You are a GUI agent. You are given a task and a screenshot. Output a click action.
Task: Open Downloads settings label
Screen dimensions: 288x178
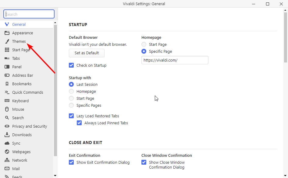(x=22, y=135)
